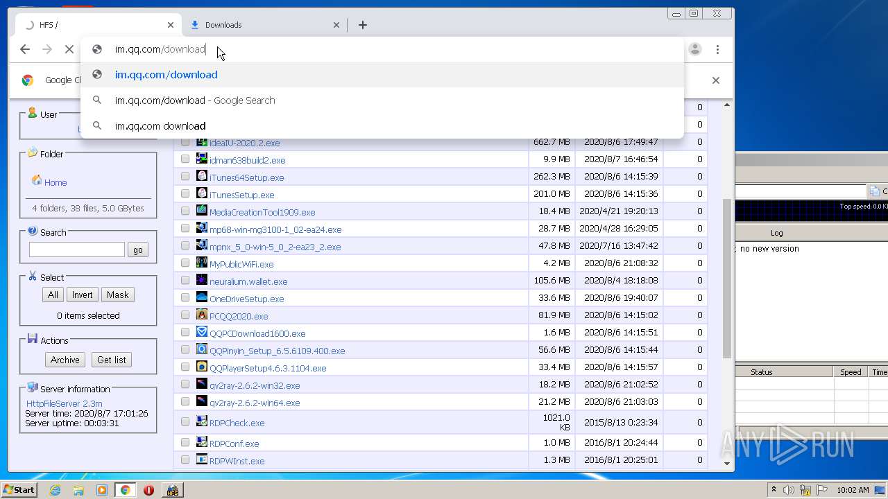The image size is (888, 499).
Task: Open the HttpFileServer 2.3m link
Action: [64, 403]
